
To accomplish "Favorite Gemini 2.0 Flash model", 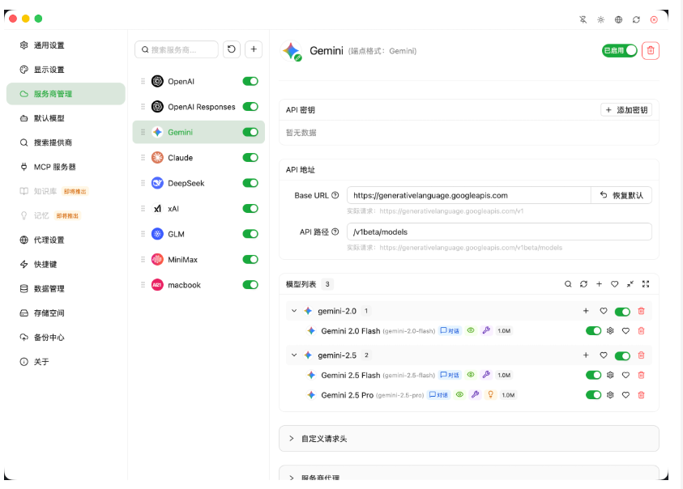I will click(625, 331).
